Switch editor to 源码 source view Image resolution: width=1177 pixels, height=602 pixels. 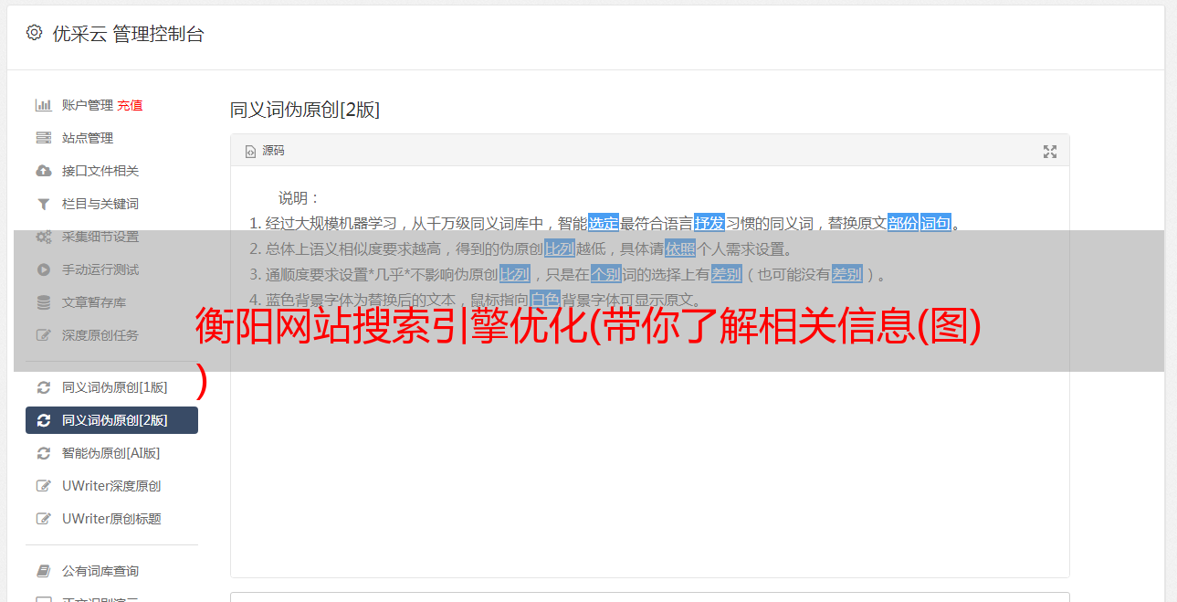point(265,151)
